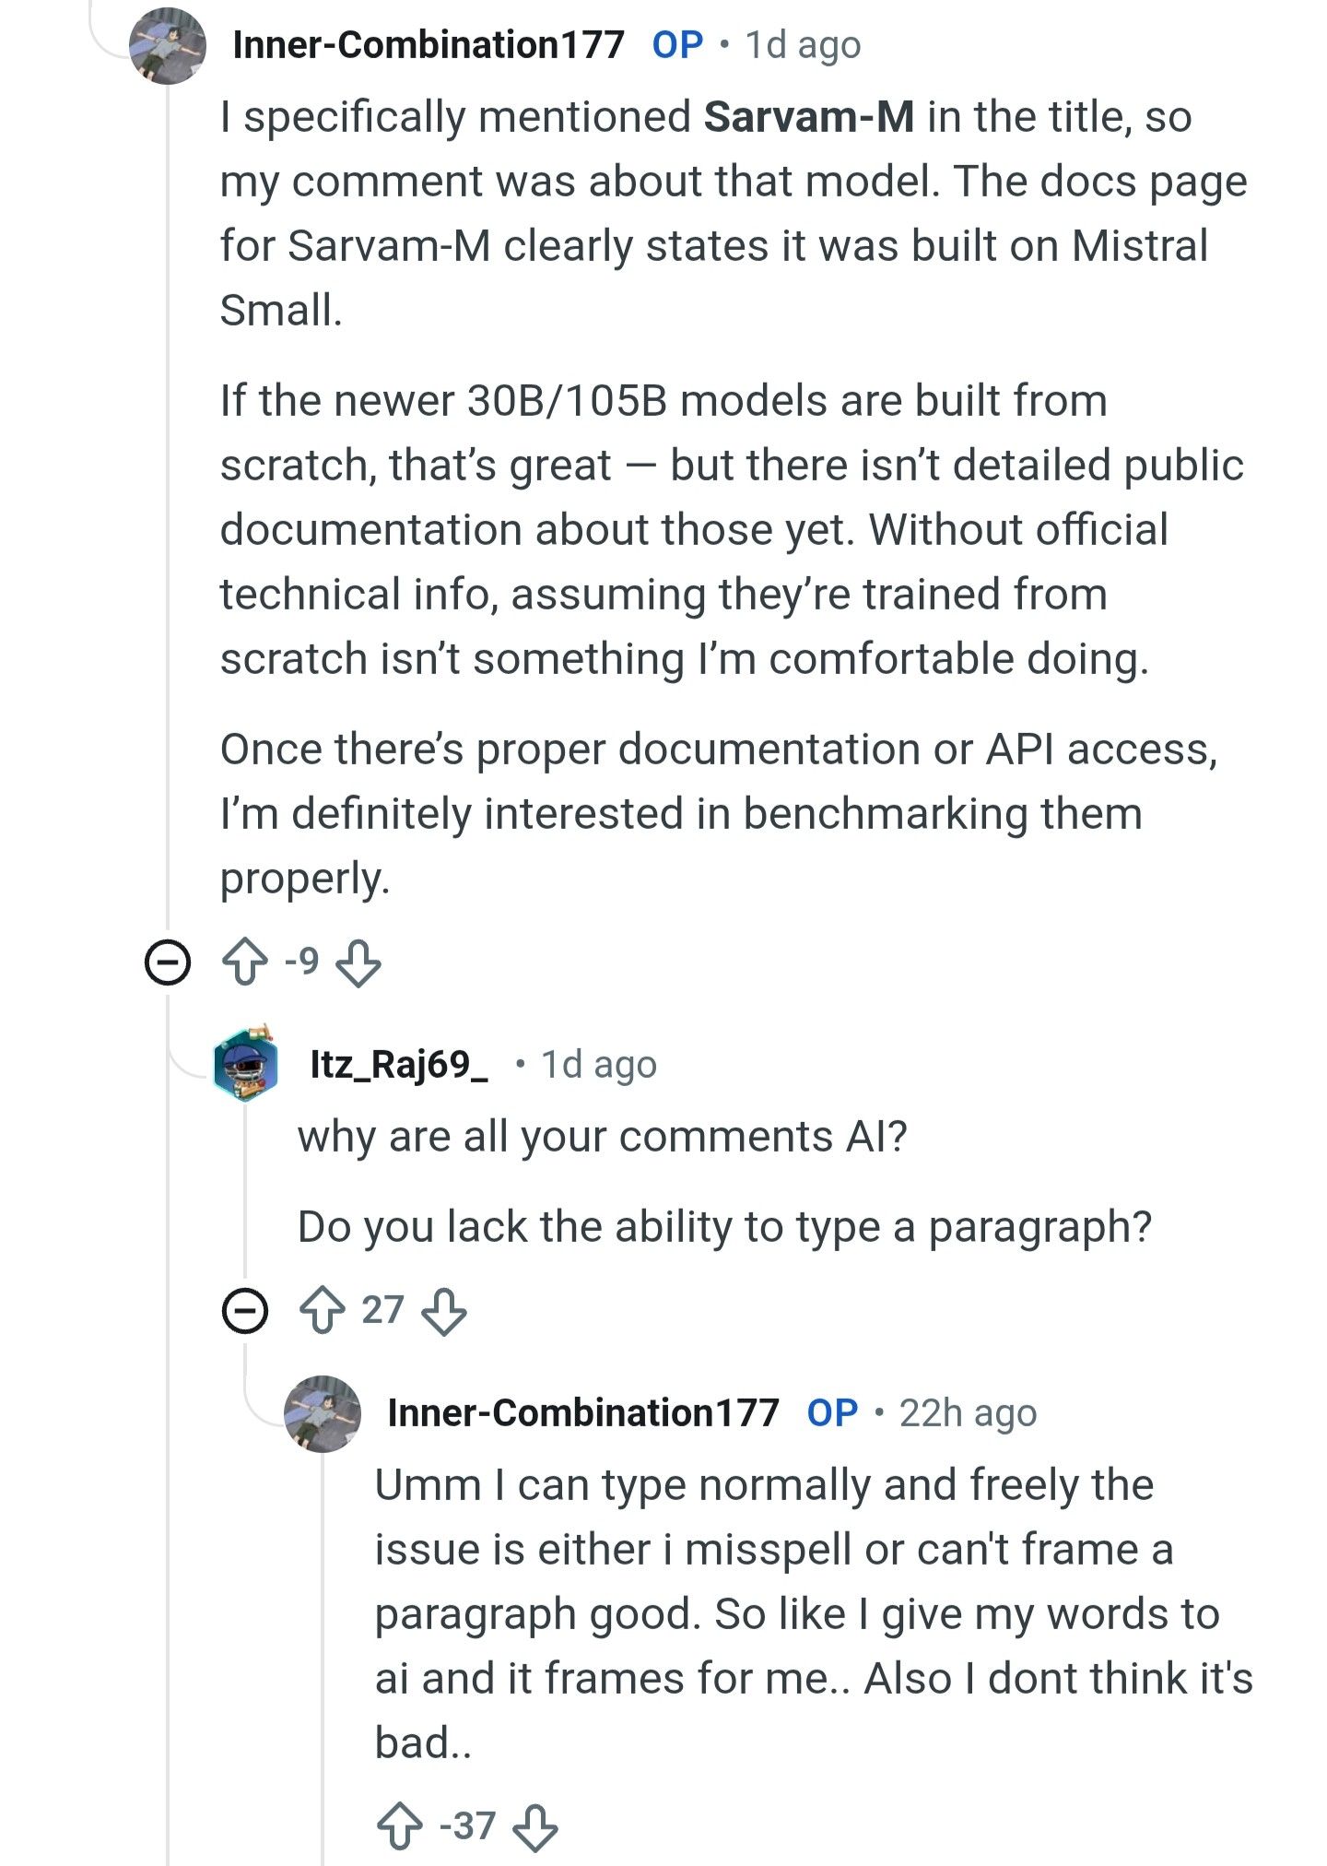Tap the OP badge on the 22h reply

point(832,1413)
